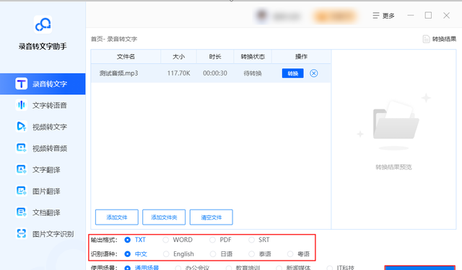Viewport: 462px width, 270px height.
Task: Click the 添加文件 button
Action: (117, 217)
